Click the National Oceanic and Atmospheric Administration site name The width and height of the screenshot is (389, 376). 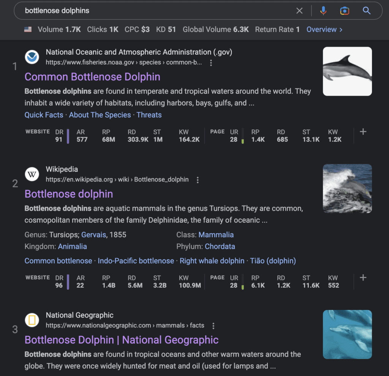[139, 52]
